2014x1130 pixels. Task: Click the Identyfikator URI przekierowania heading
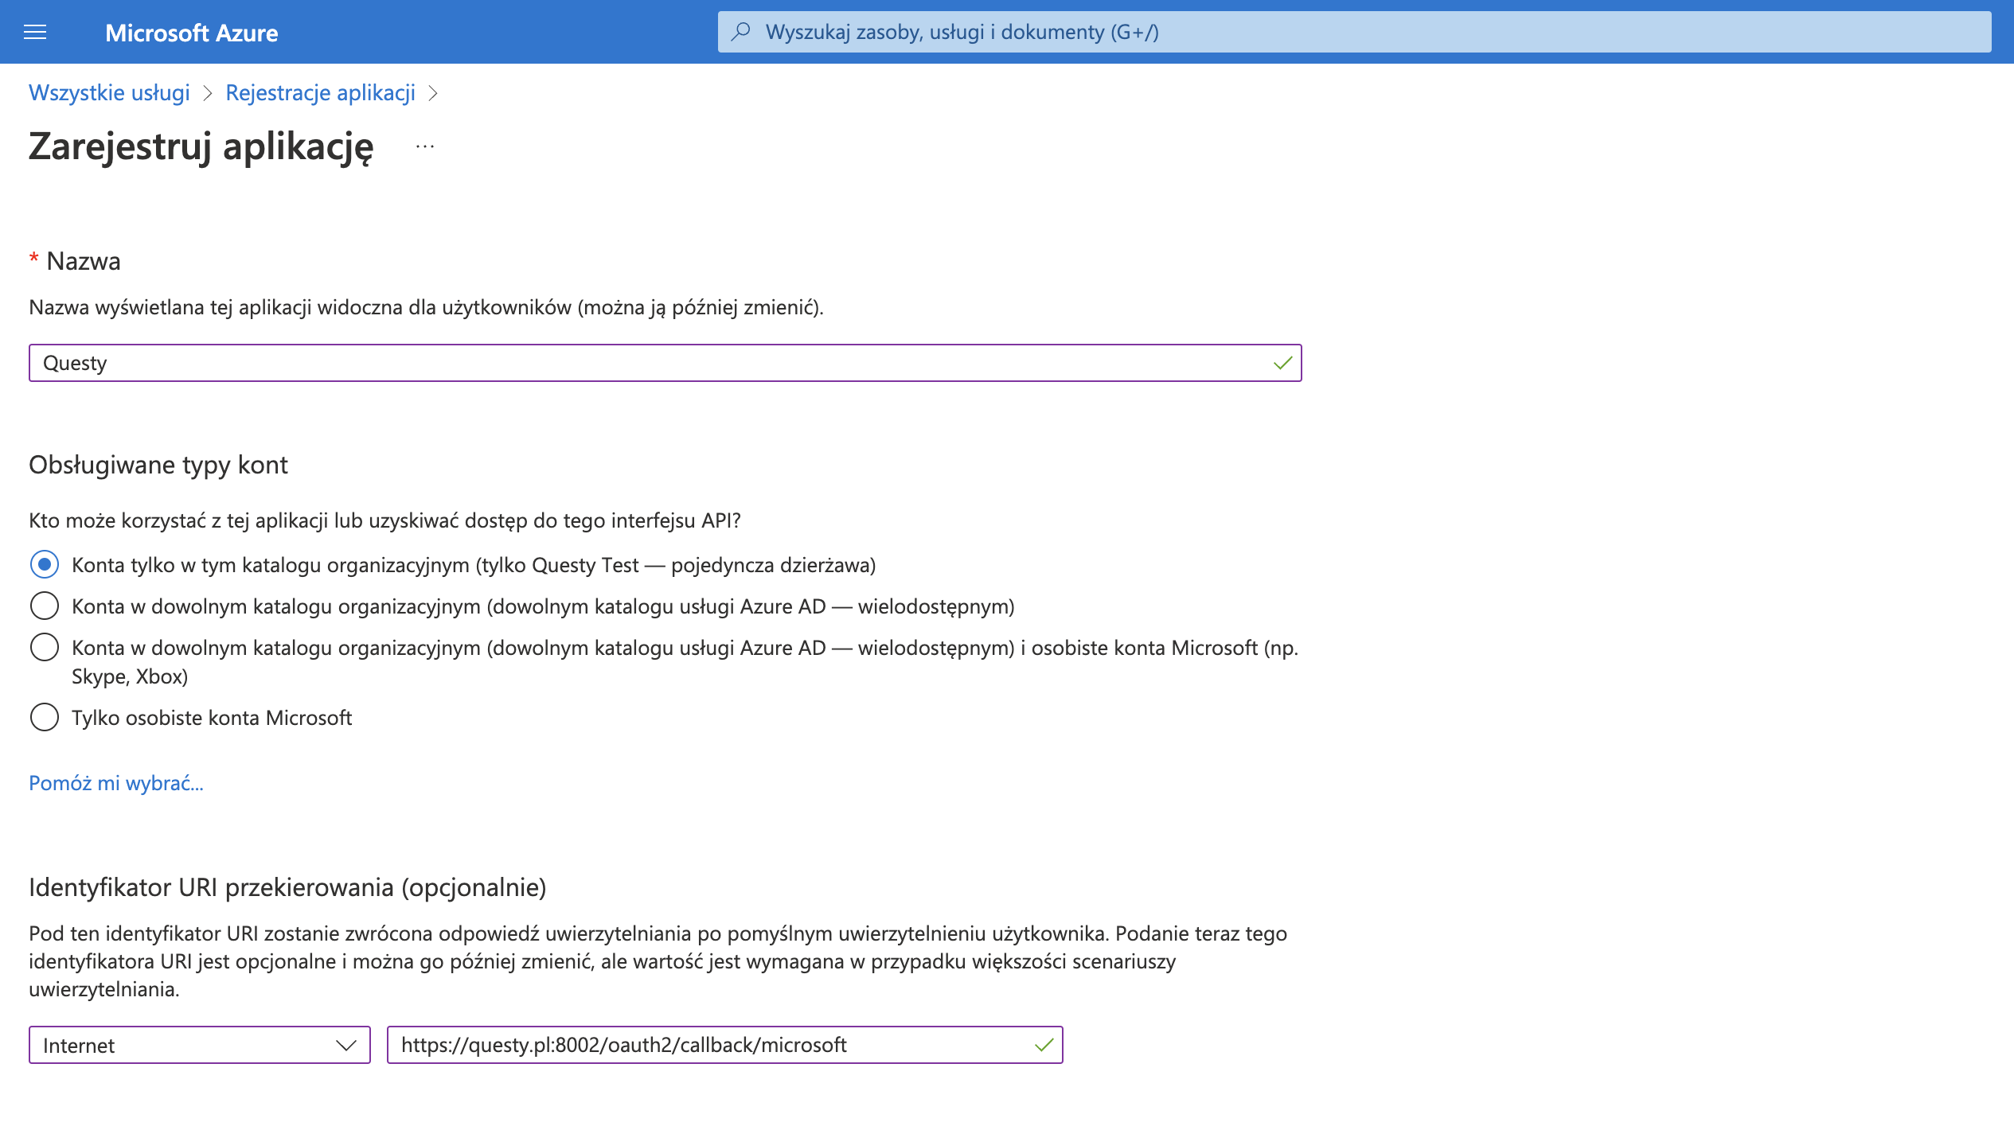(287, 887)
